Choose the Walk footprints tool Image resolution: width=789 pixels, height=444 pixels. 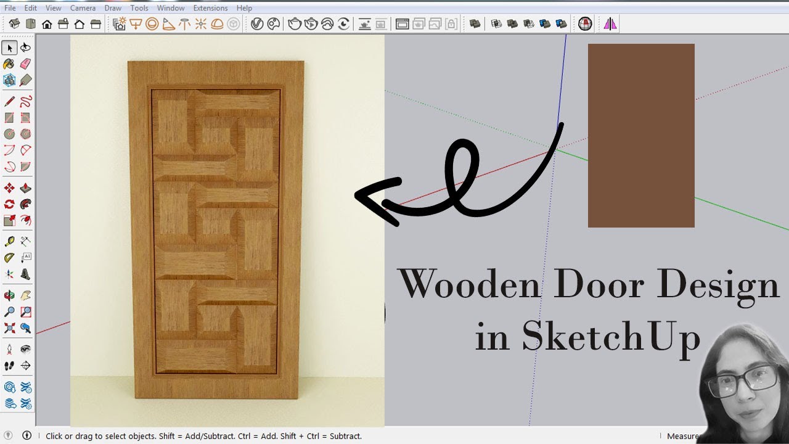point(9,366)
